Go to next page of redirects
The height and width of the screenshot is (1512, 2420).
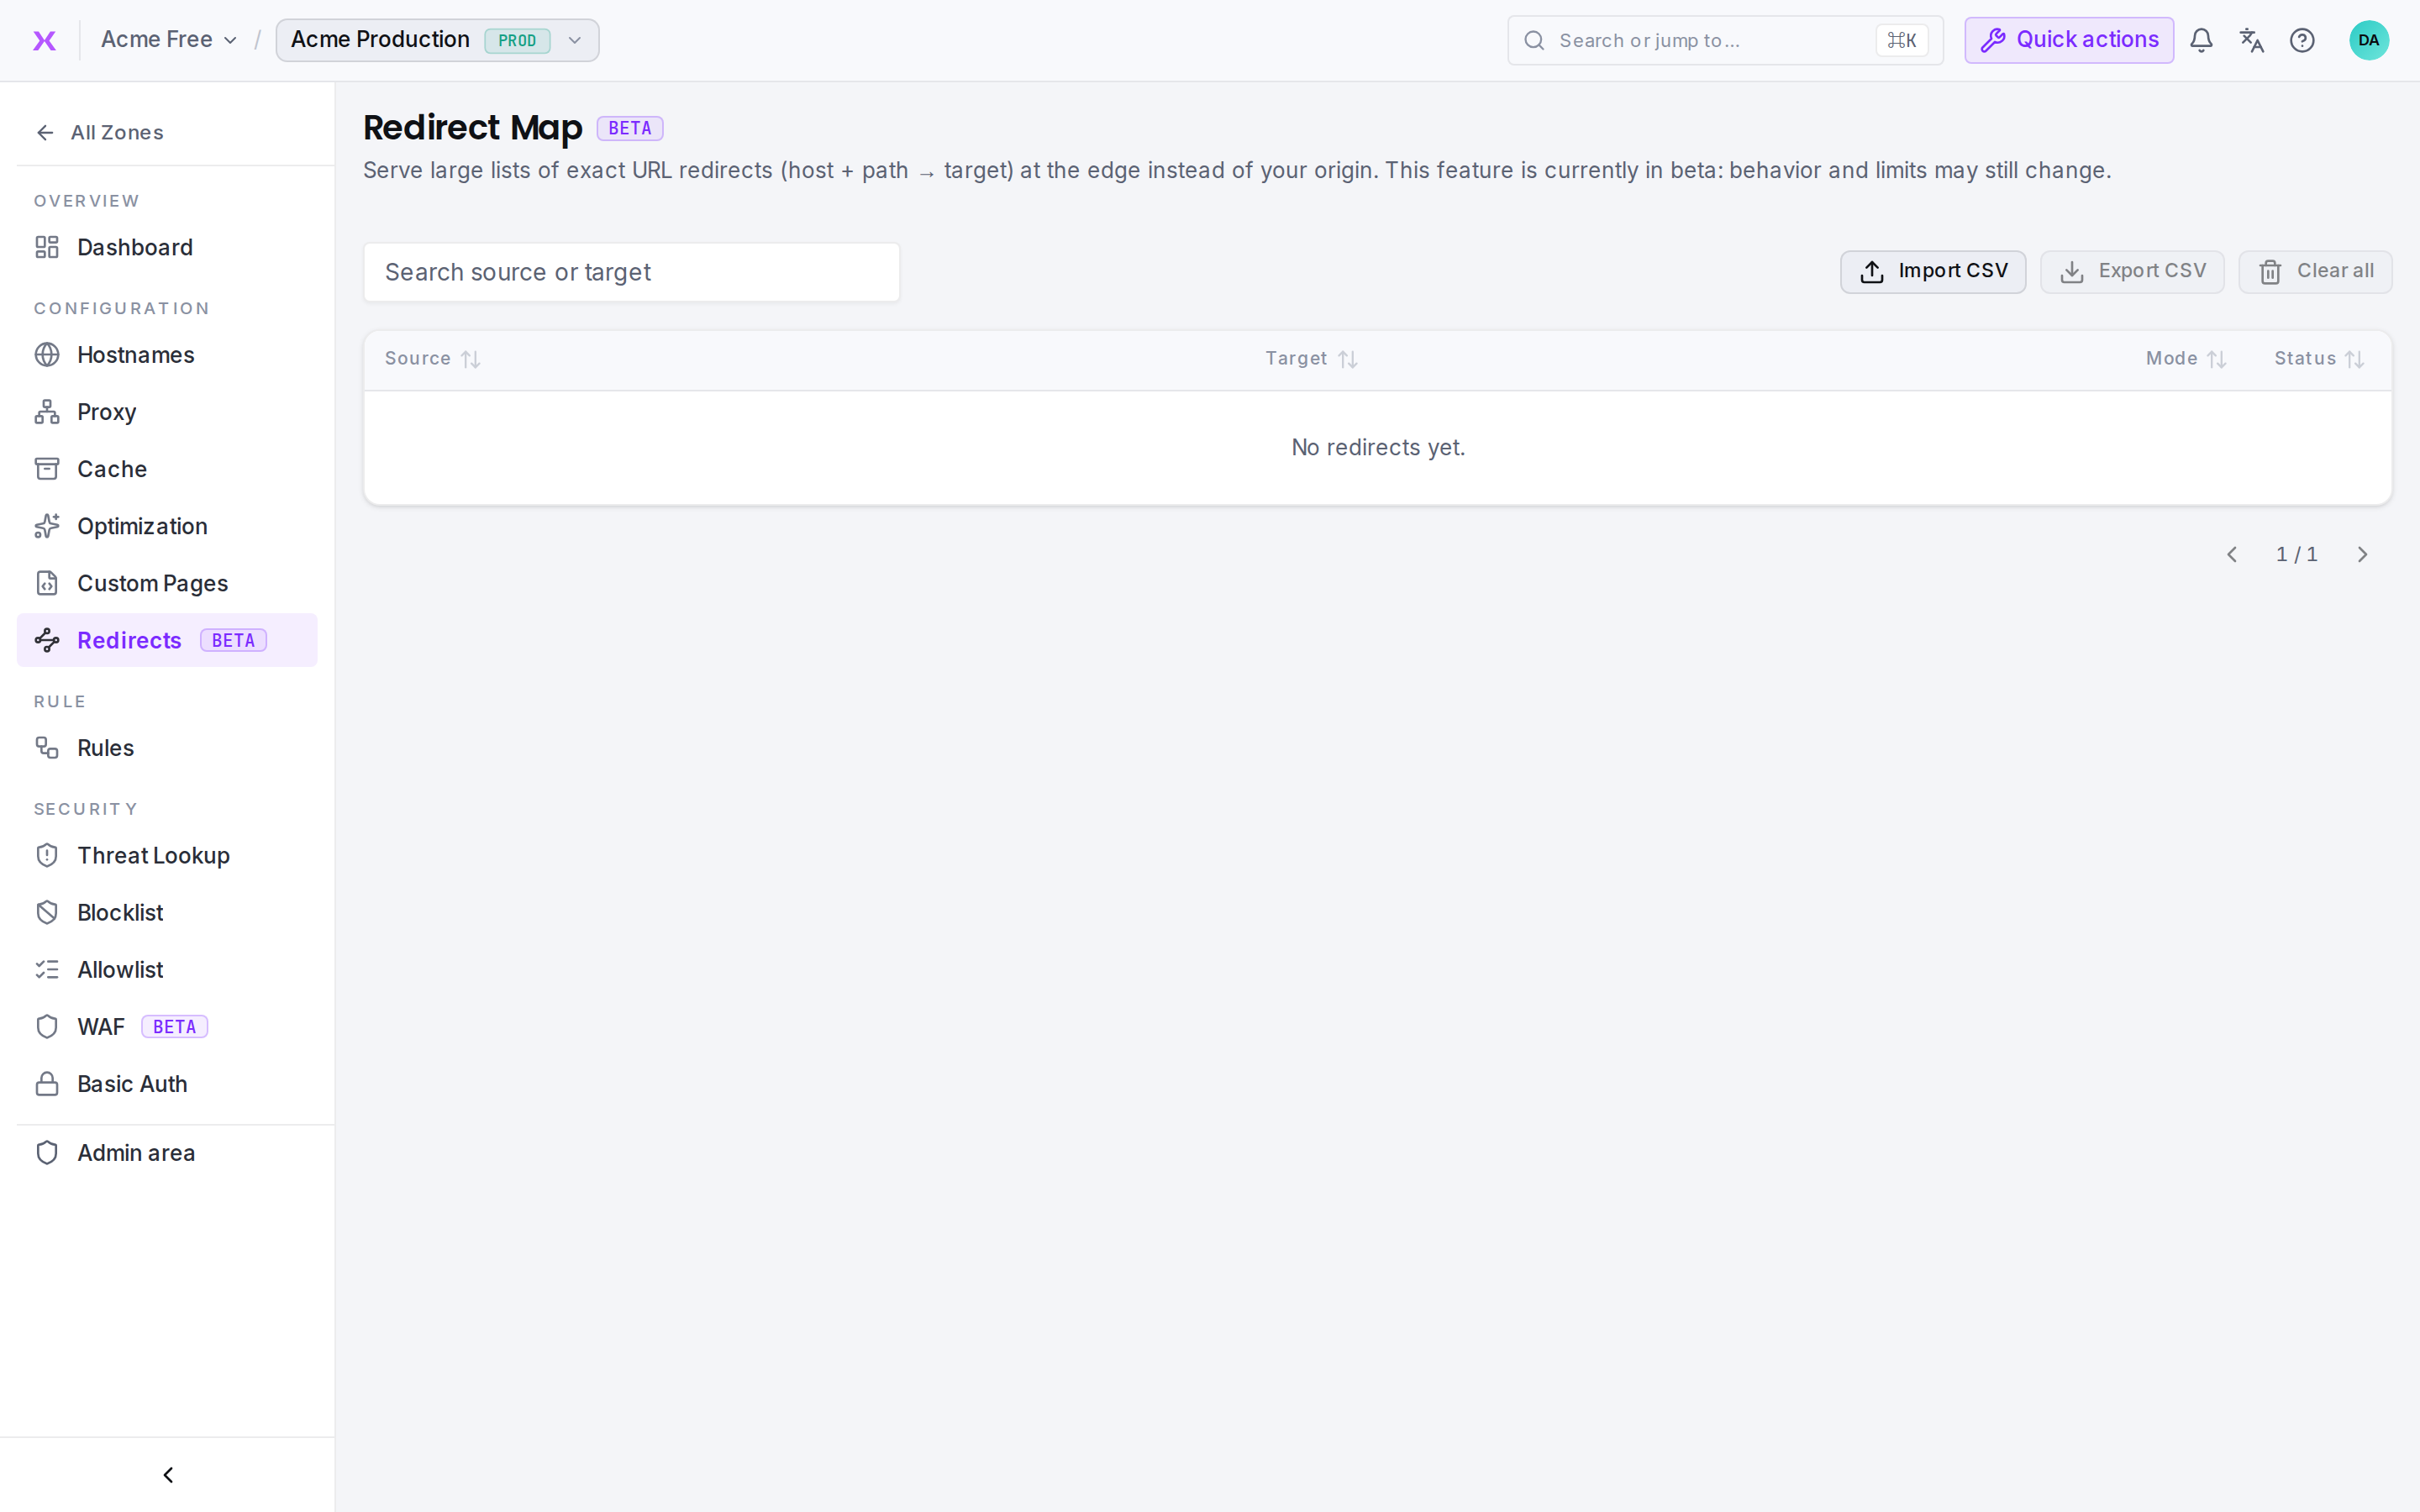pos(2362,554)
